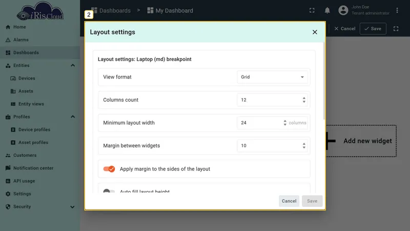Click the My Dashboard breadcrumb text
Screen dimensions: 410x231
coord(174,10)
